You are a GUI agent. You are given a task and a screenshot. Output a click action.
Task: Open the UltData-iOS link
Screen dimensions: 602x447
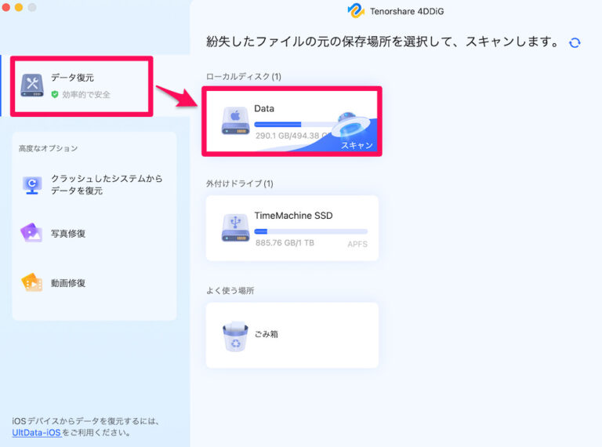37,433
